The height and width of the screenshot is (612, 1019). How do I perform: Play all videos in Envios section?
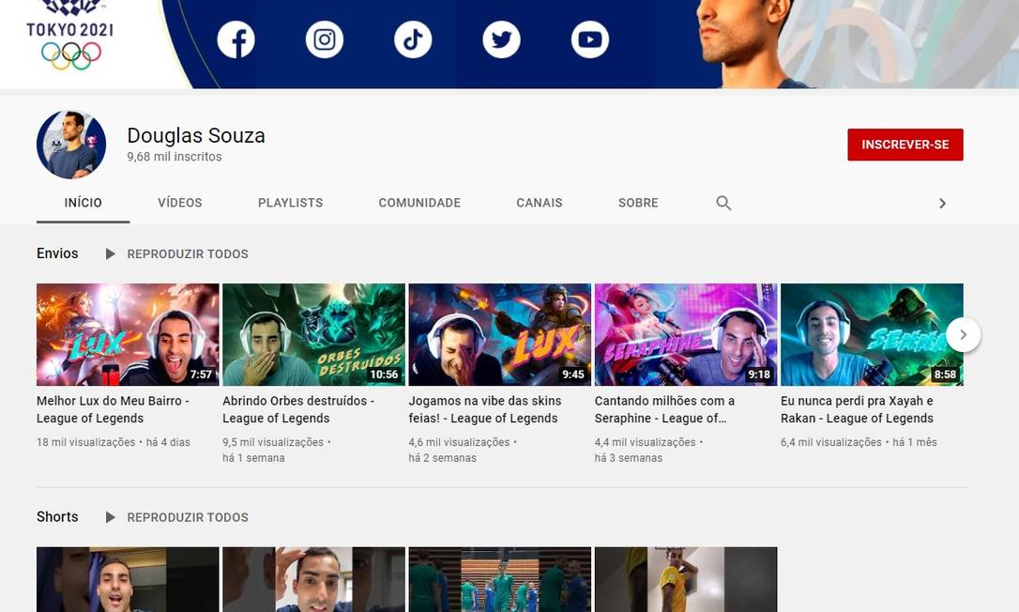tap(176, 254)
